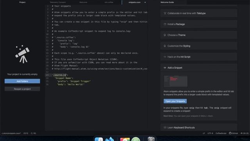Switch to the Project tab
This screenshot has width=250, height=141.
point(22,2)
